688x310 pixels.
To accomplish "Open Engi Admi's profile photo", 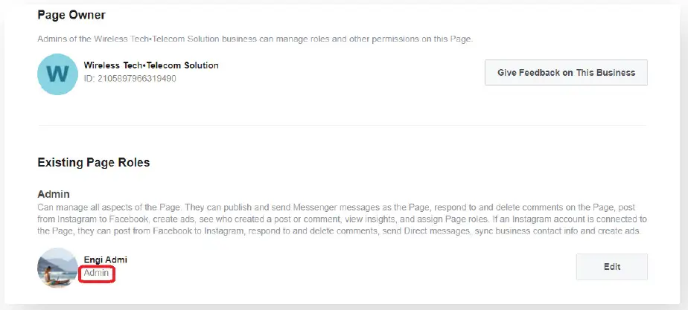I will coord(58,267).
